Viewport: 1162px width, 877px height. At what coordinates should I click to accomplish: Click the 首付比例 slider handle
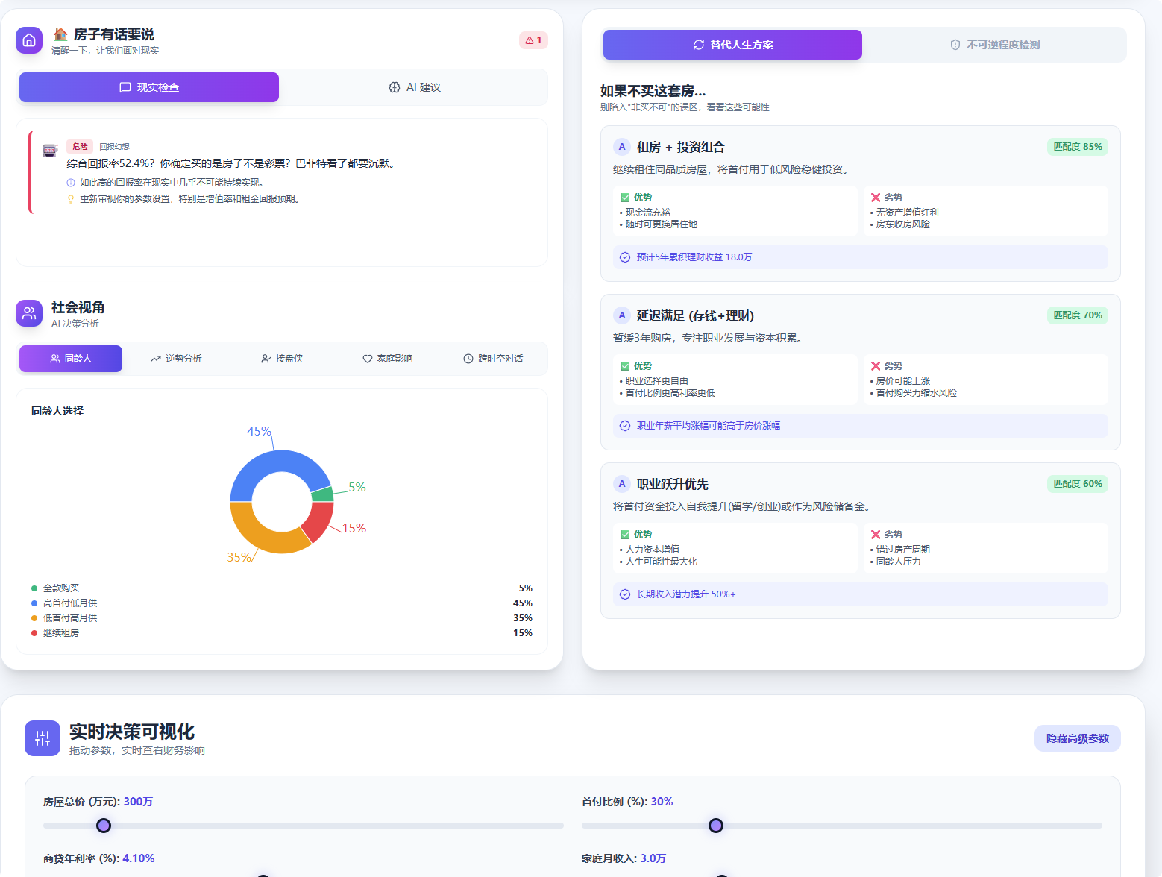pos(715,826)
